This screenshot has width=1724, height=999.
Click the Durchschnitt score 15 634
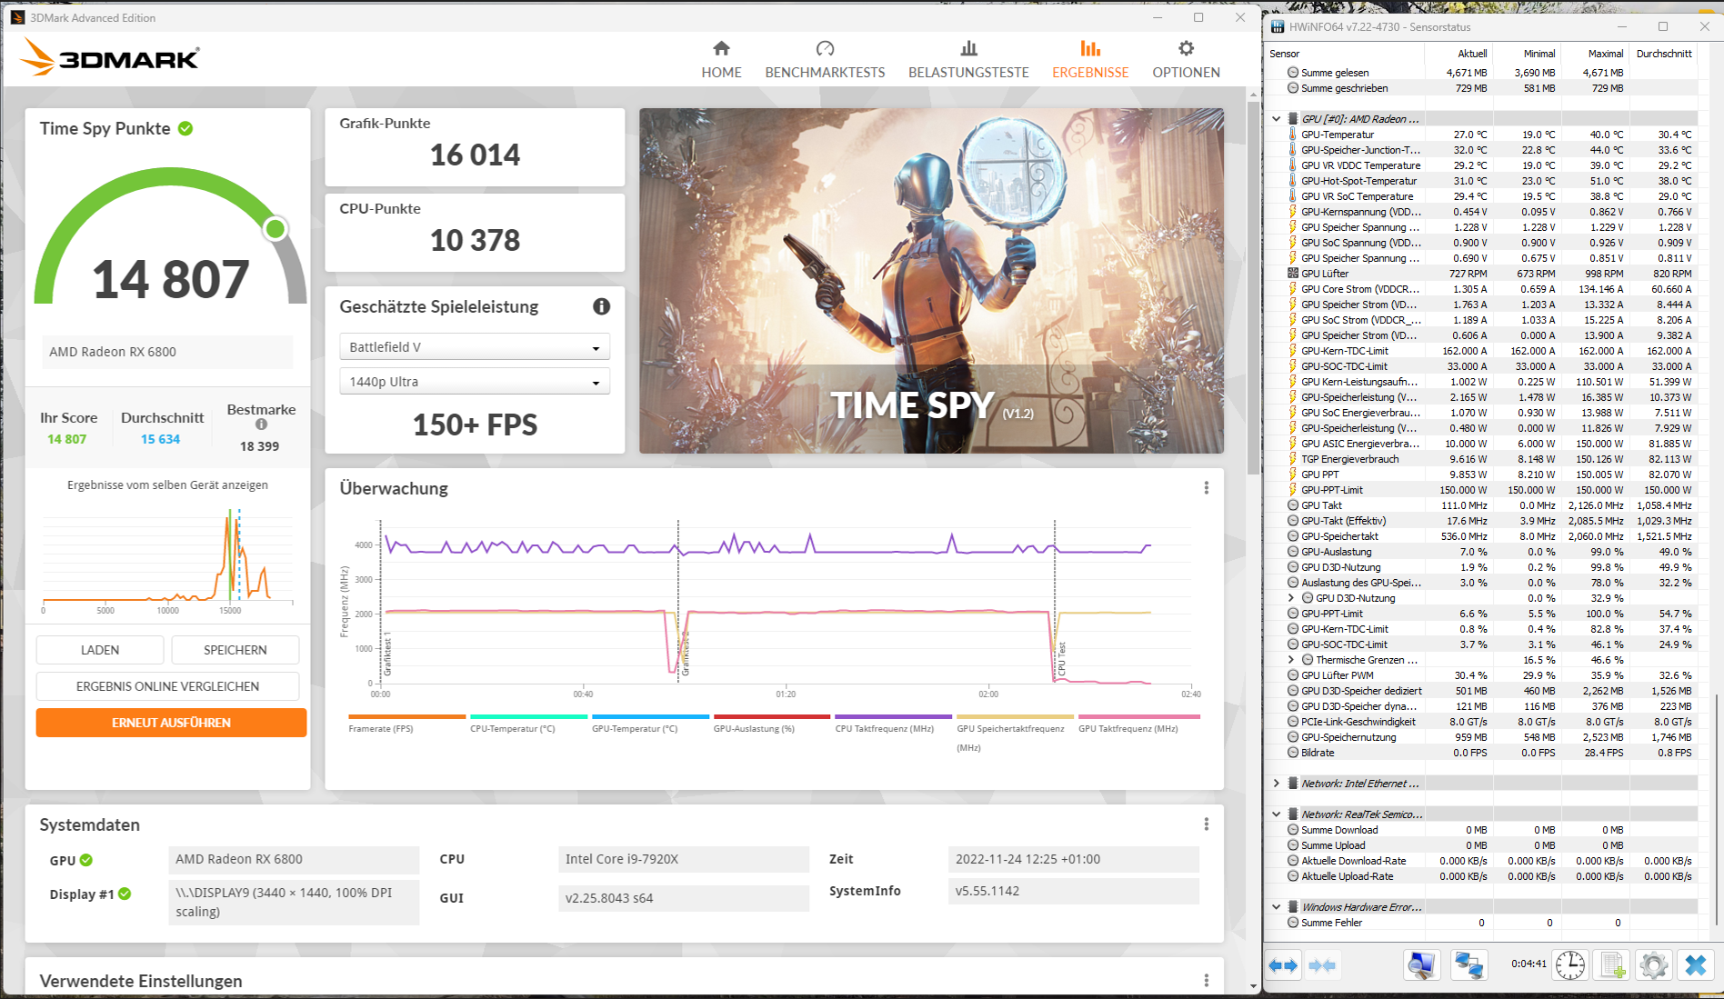pyautogui.click(x=160, y=439)
